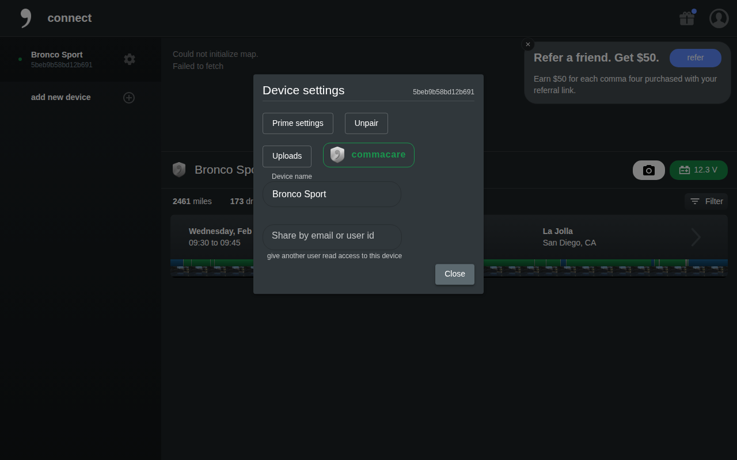Click the La Jolla destination text

(x=558, y=231)
